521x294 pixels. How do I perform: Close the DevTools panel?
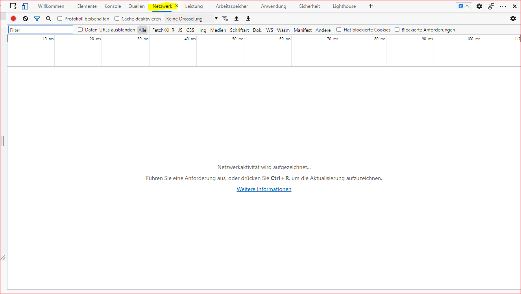point(515,6)
